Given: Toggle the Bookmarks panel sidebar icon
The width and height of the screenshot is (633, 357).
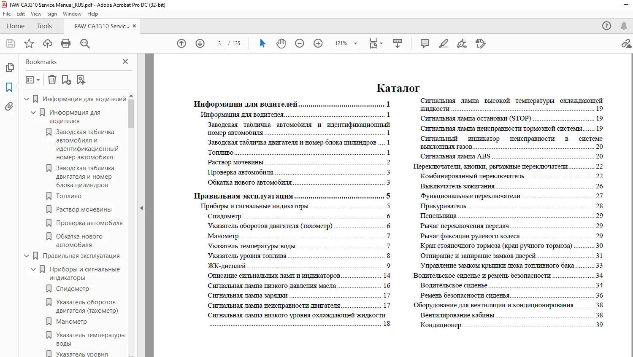Looking at the screenshot, I should 9,87.
